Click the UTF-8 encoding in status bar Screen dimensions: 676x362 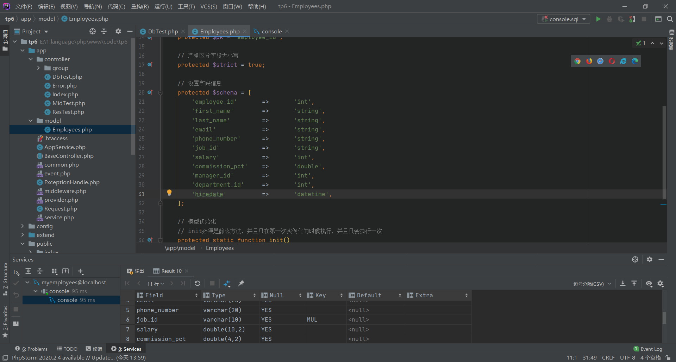627,357
